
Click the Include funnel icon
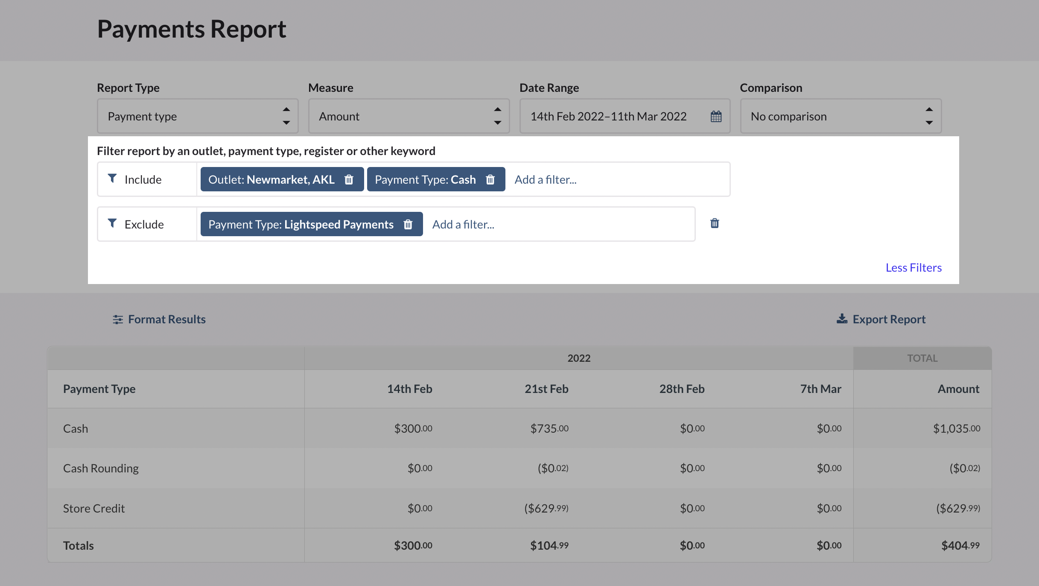(112, 179)
